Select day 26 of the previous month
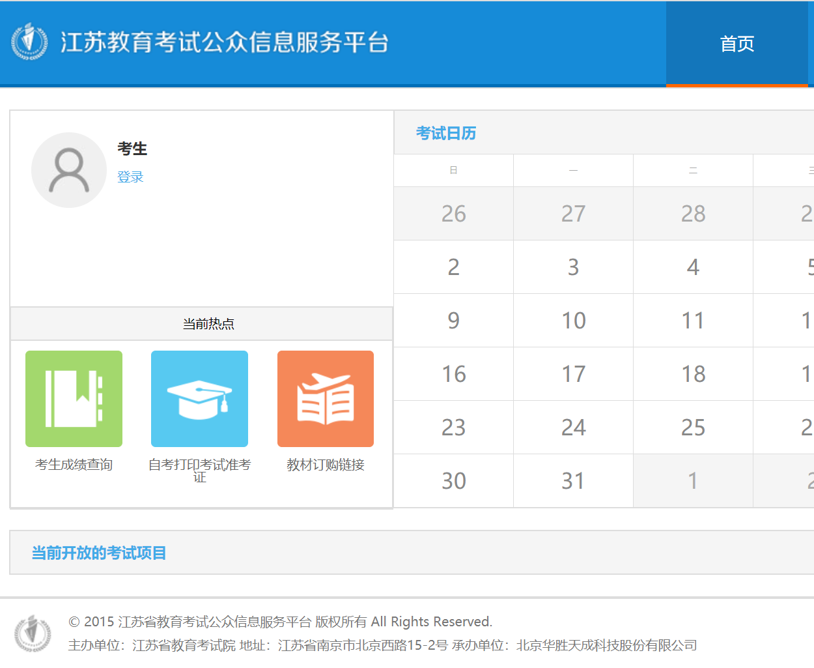 click(453, 214)
